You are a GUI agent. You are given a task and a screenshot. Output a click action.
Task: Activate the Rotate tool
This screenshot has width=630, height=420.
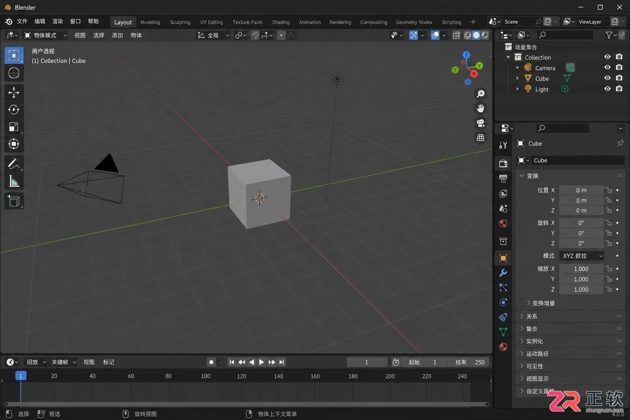coord(14,109)
